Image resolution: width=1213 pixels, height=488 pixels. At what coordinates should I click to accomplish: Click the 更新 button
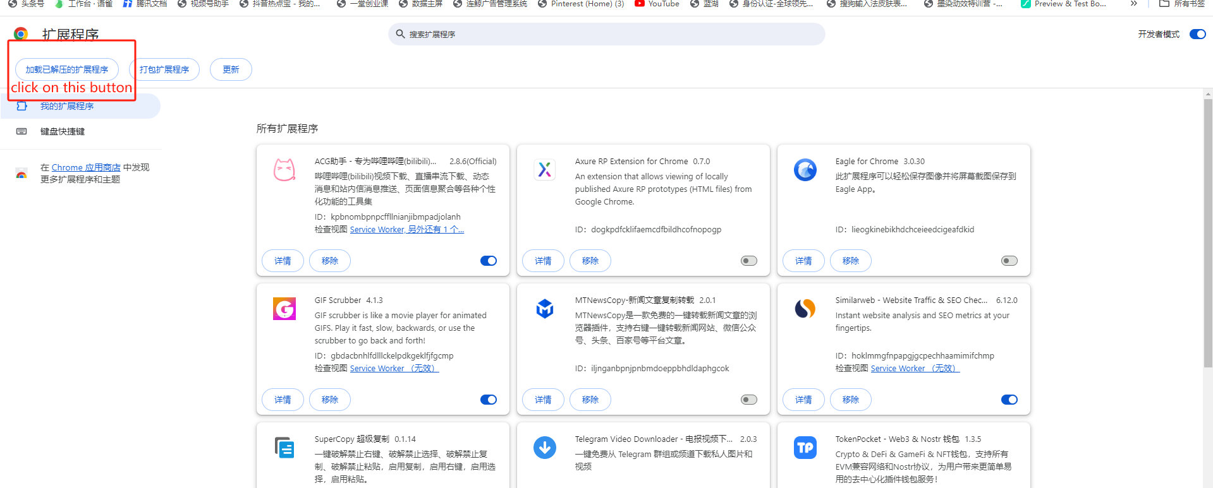point(231,69)
